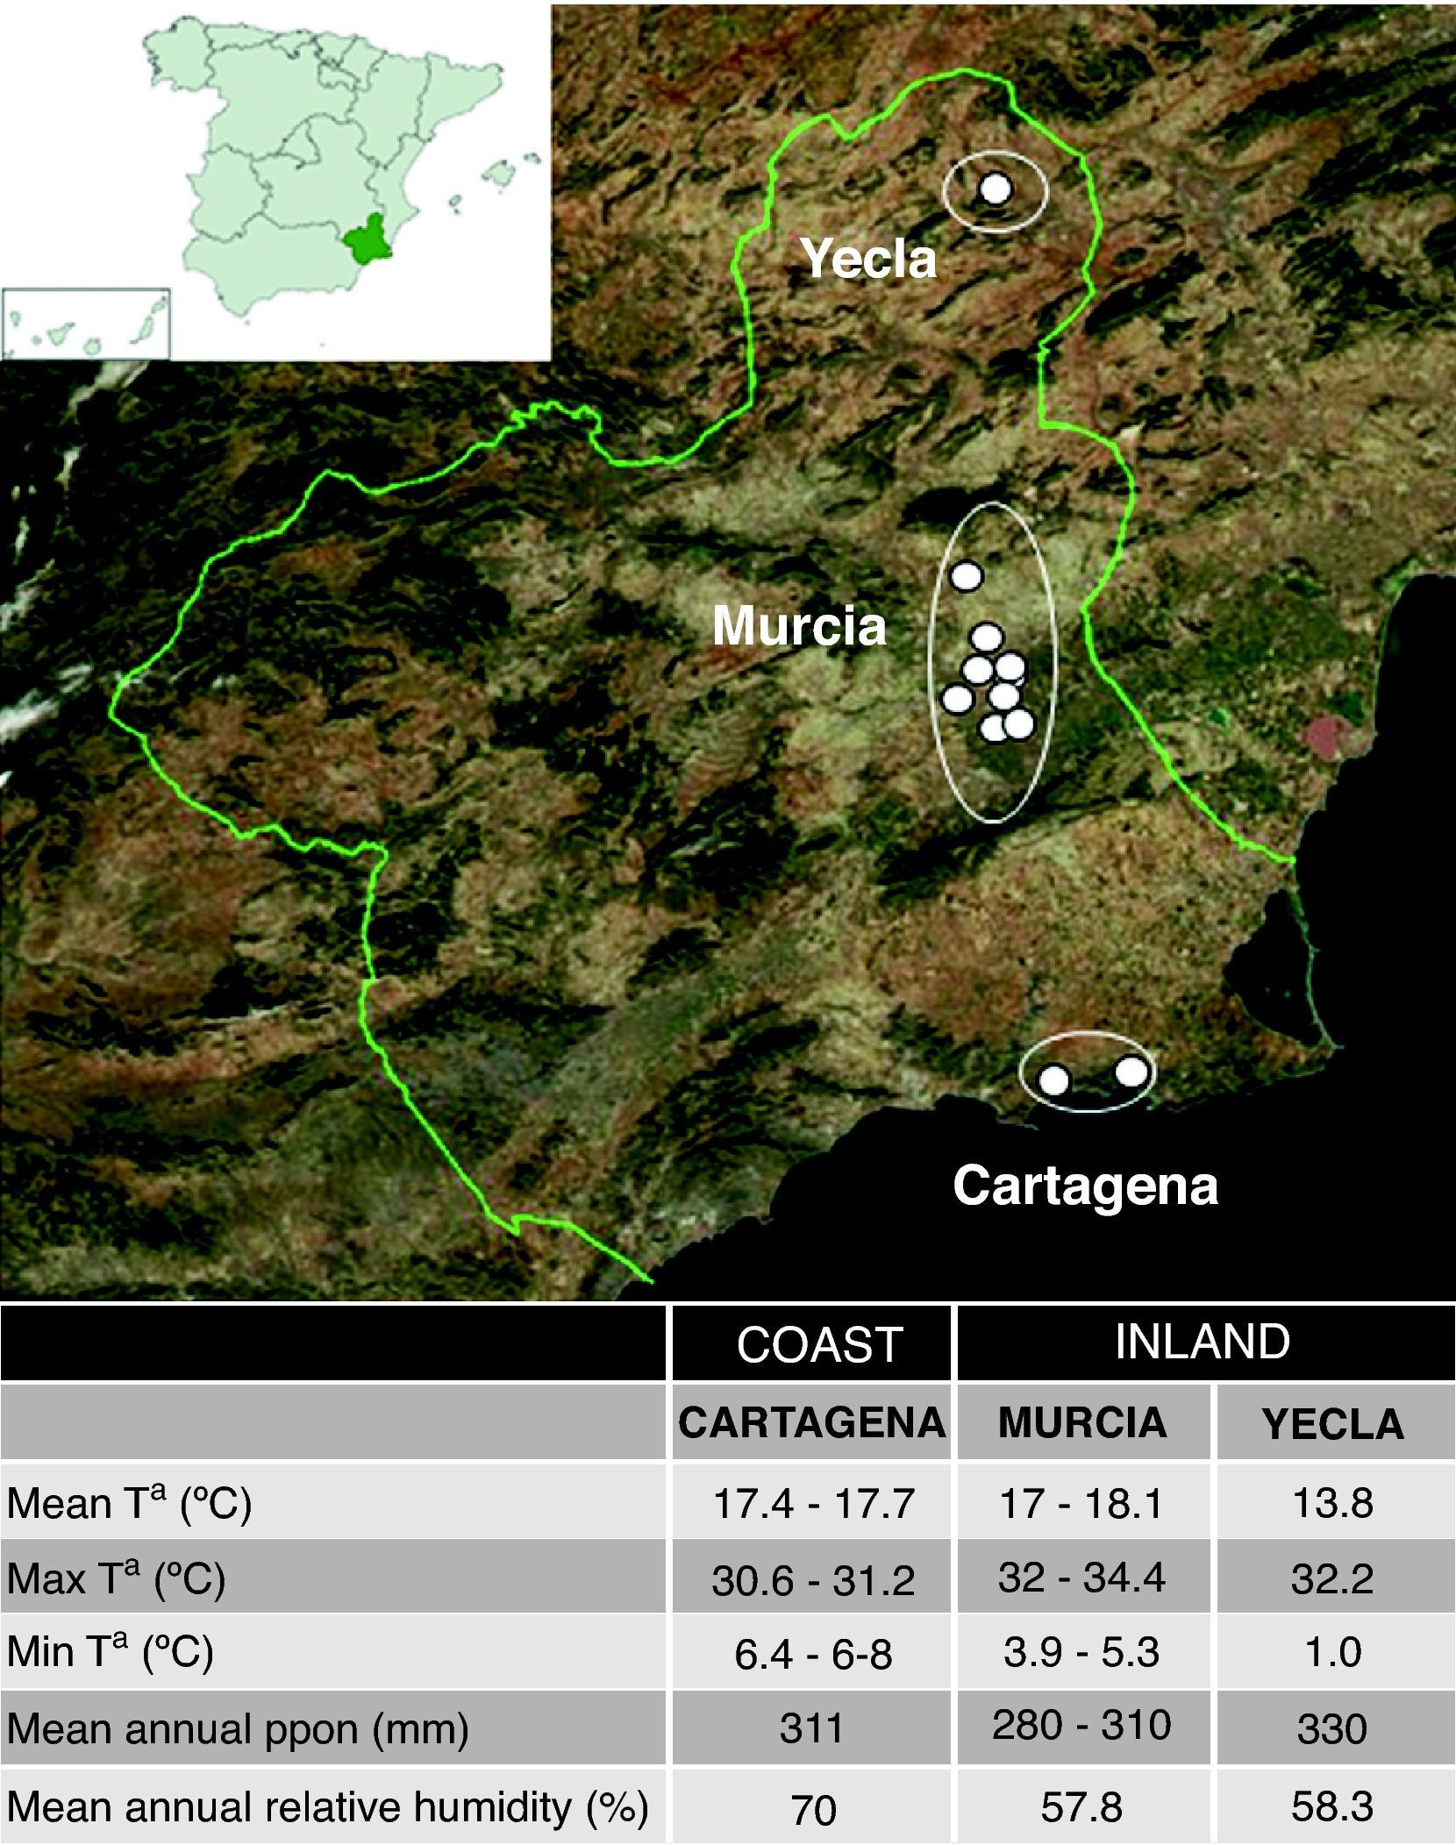
Task: Click the leftmost marker in the Murcia cluster
Action: coord(956,699)
